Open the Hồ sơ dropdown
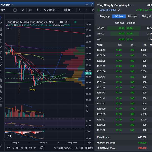 (x=69, y=10)
